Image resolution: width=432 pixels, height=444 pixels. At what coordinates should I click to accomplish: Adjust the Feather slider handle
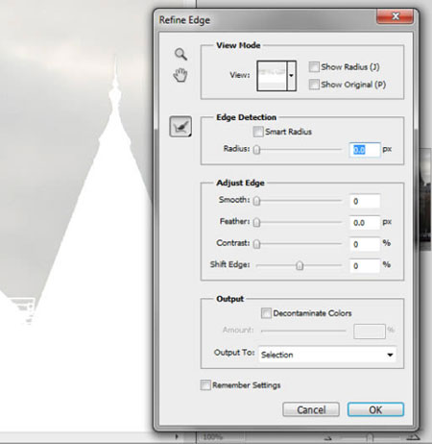pyautogui.click(x=256, y=222)
